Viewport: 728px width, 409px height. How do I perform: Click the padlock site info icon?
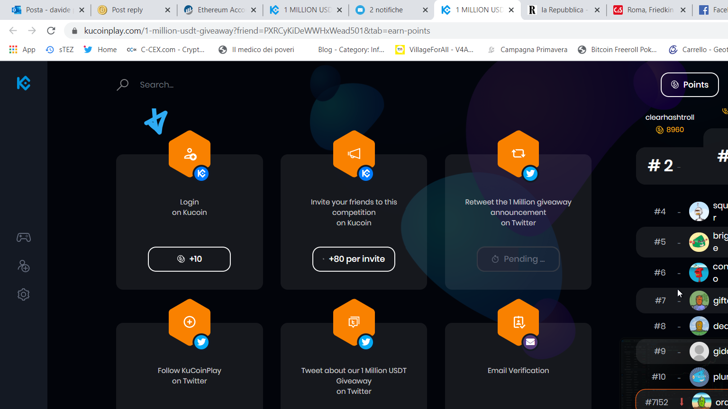[74, 31]
